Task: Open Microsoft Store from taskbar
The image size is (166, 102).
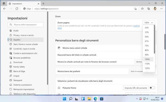Action: 102,99
